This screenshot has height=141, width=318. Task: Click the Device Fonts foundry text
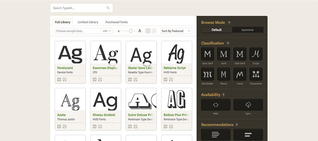coord(65,72)
